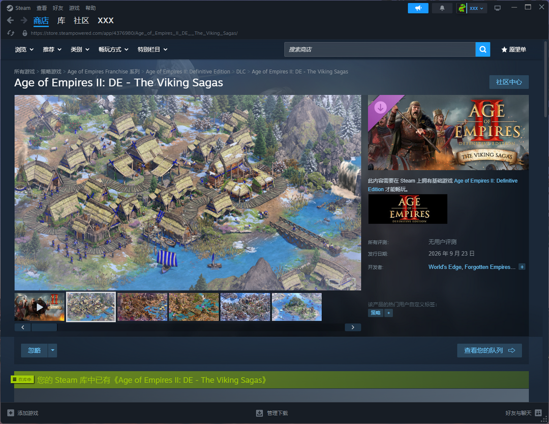Open 所有游戏 breadcrumb link
549x424 pixels.
(24, 72)
